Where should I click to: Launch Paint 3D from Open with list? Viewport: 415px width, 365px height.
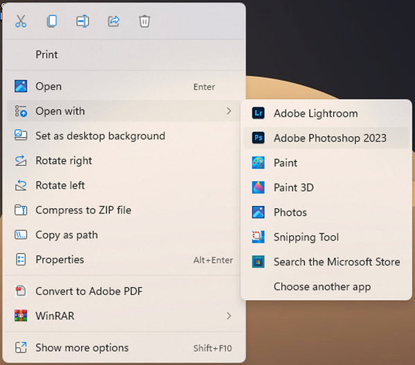click(x=293, y=187)
